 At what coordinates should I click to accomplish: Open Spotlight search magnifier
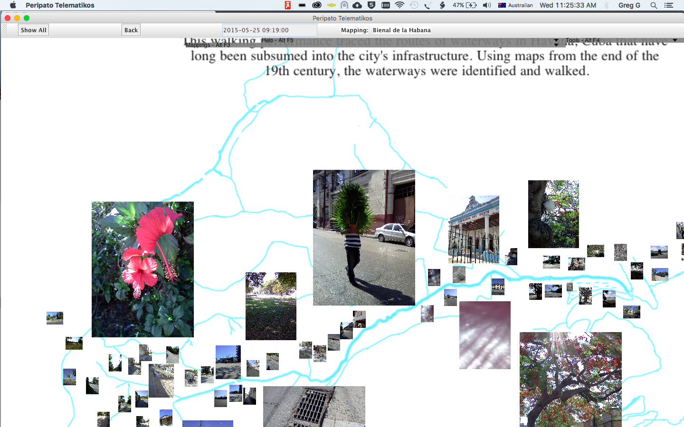click(x=654, y=5)
